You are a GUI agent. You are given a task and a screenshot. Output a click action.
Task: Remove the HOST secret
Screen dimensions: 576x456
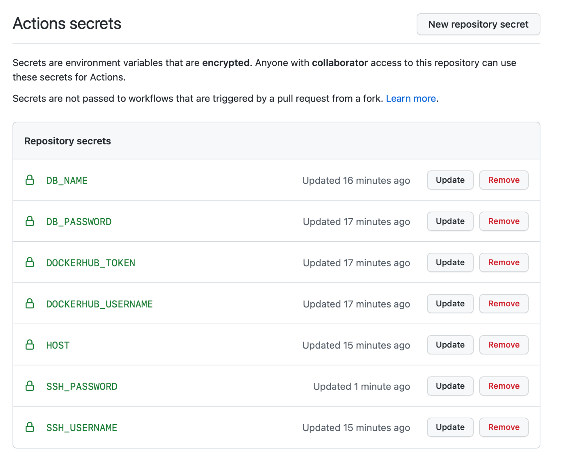click(503, 345)
